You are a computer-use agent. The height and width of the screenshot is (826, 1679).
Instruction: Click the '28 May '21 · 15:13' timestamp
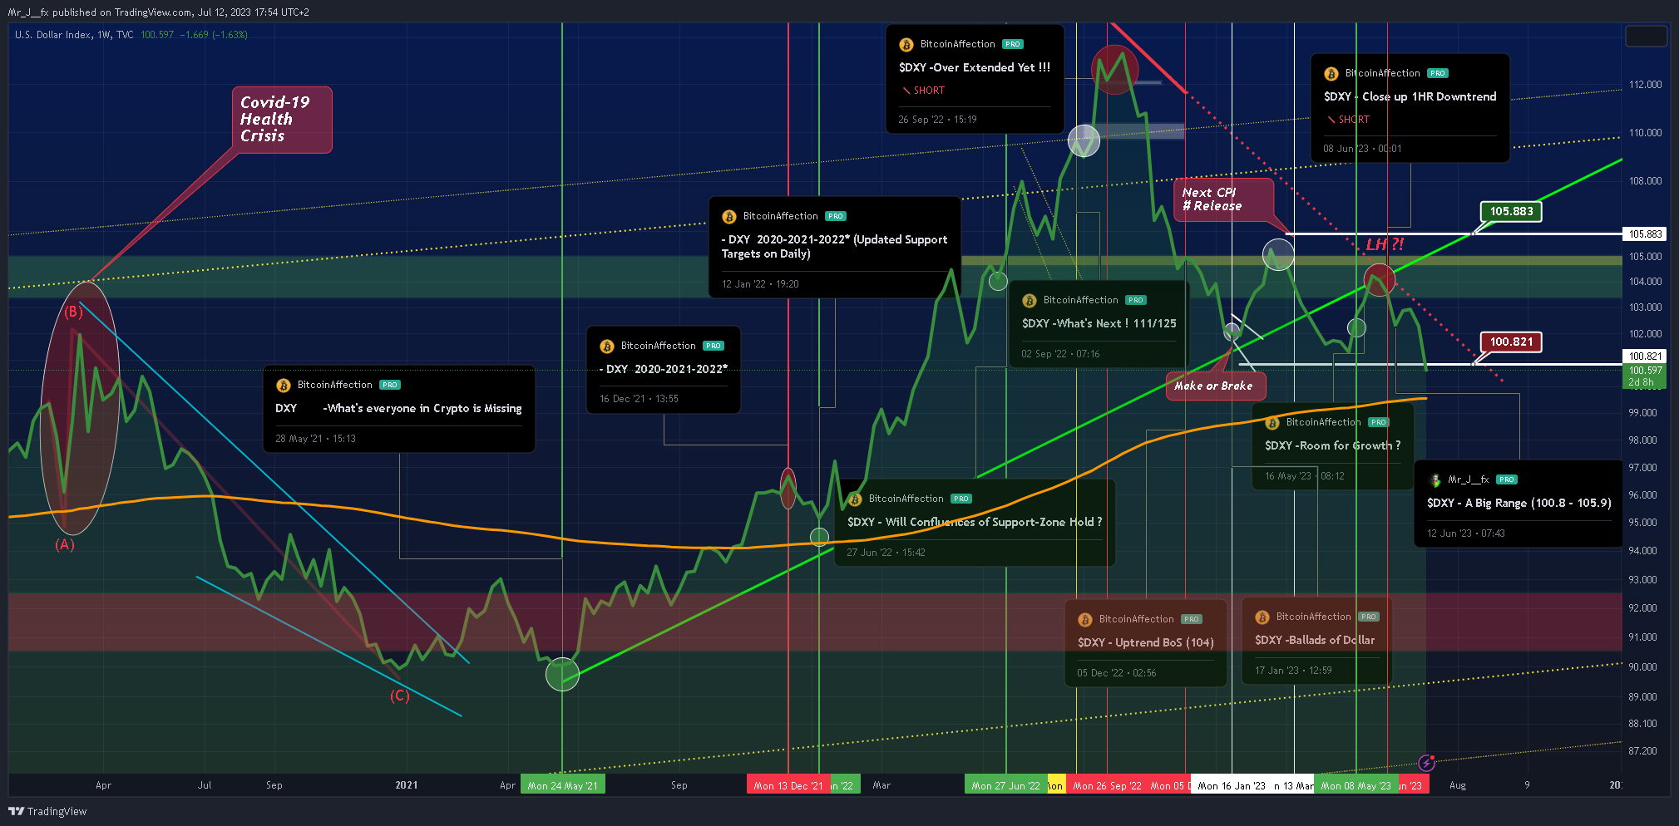tap(315, 439)
